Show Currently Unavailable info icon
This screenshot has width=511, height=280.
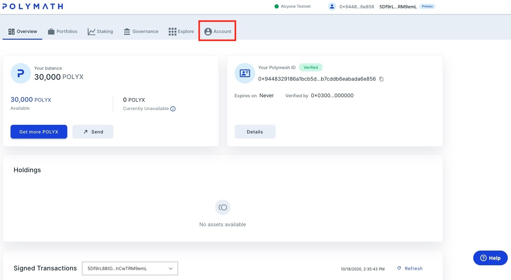pos(173,109)
